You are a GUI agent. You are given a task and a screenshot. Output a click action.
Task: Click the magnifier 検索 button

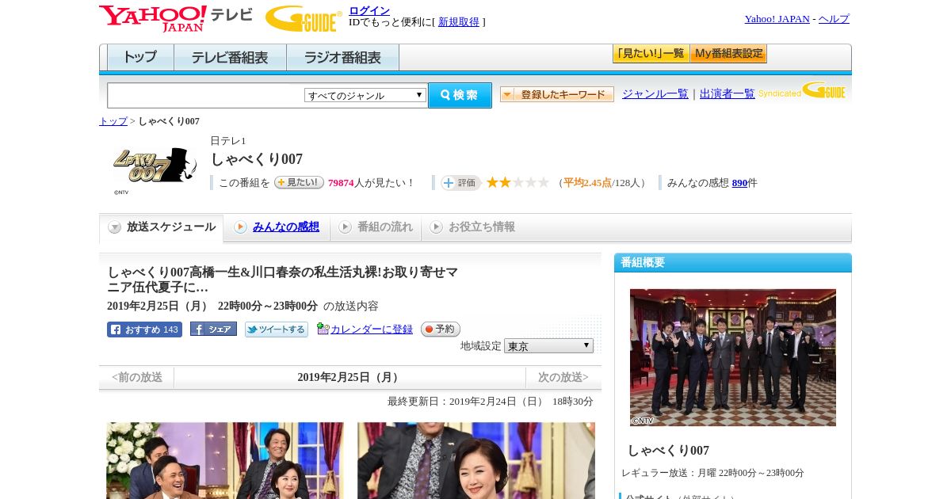(460, 95)
